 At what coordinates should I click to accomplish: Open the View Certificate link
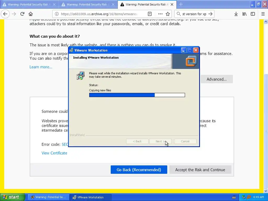point(54,153)
